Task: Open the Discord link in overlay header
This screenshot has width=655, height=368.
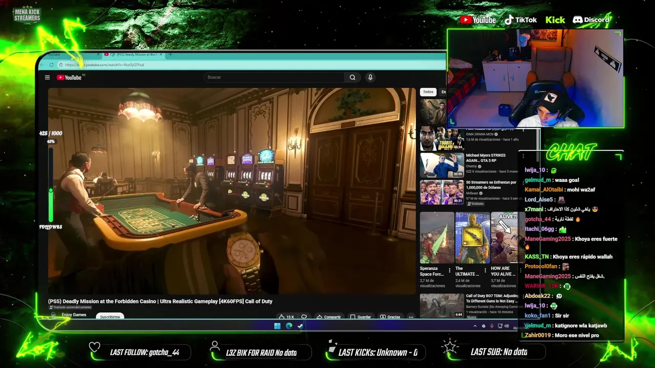Action: click(x=591, y=20)
